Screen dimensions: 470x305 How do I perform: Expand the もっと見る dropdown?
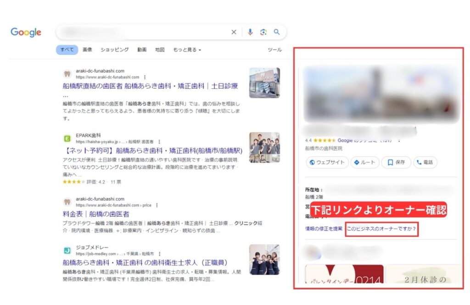(186, 49)
